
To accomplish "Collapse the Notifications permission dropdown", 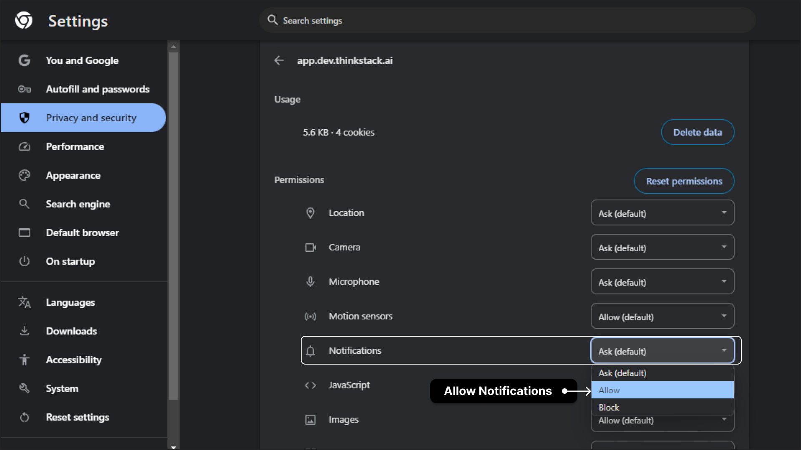I will point(662,350).
